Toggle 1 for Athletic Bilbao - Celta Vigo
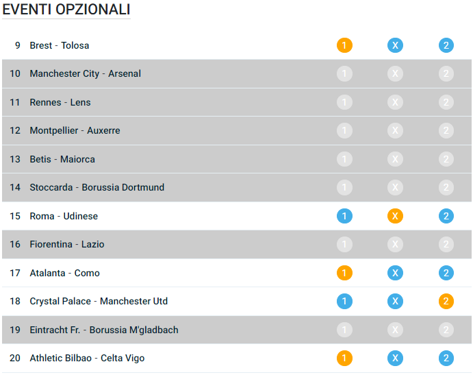473x375 pixels. (x=344, y=359)
